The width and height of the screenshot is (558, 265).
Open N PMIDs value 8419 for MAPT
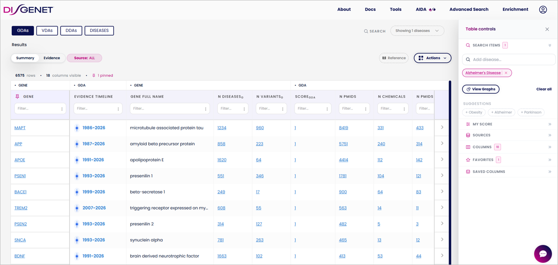pyautogui.click(x=344, y=128)
